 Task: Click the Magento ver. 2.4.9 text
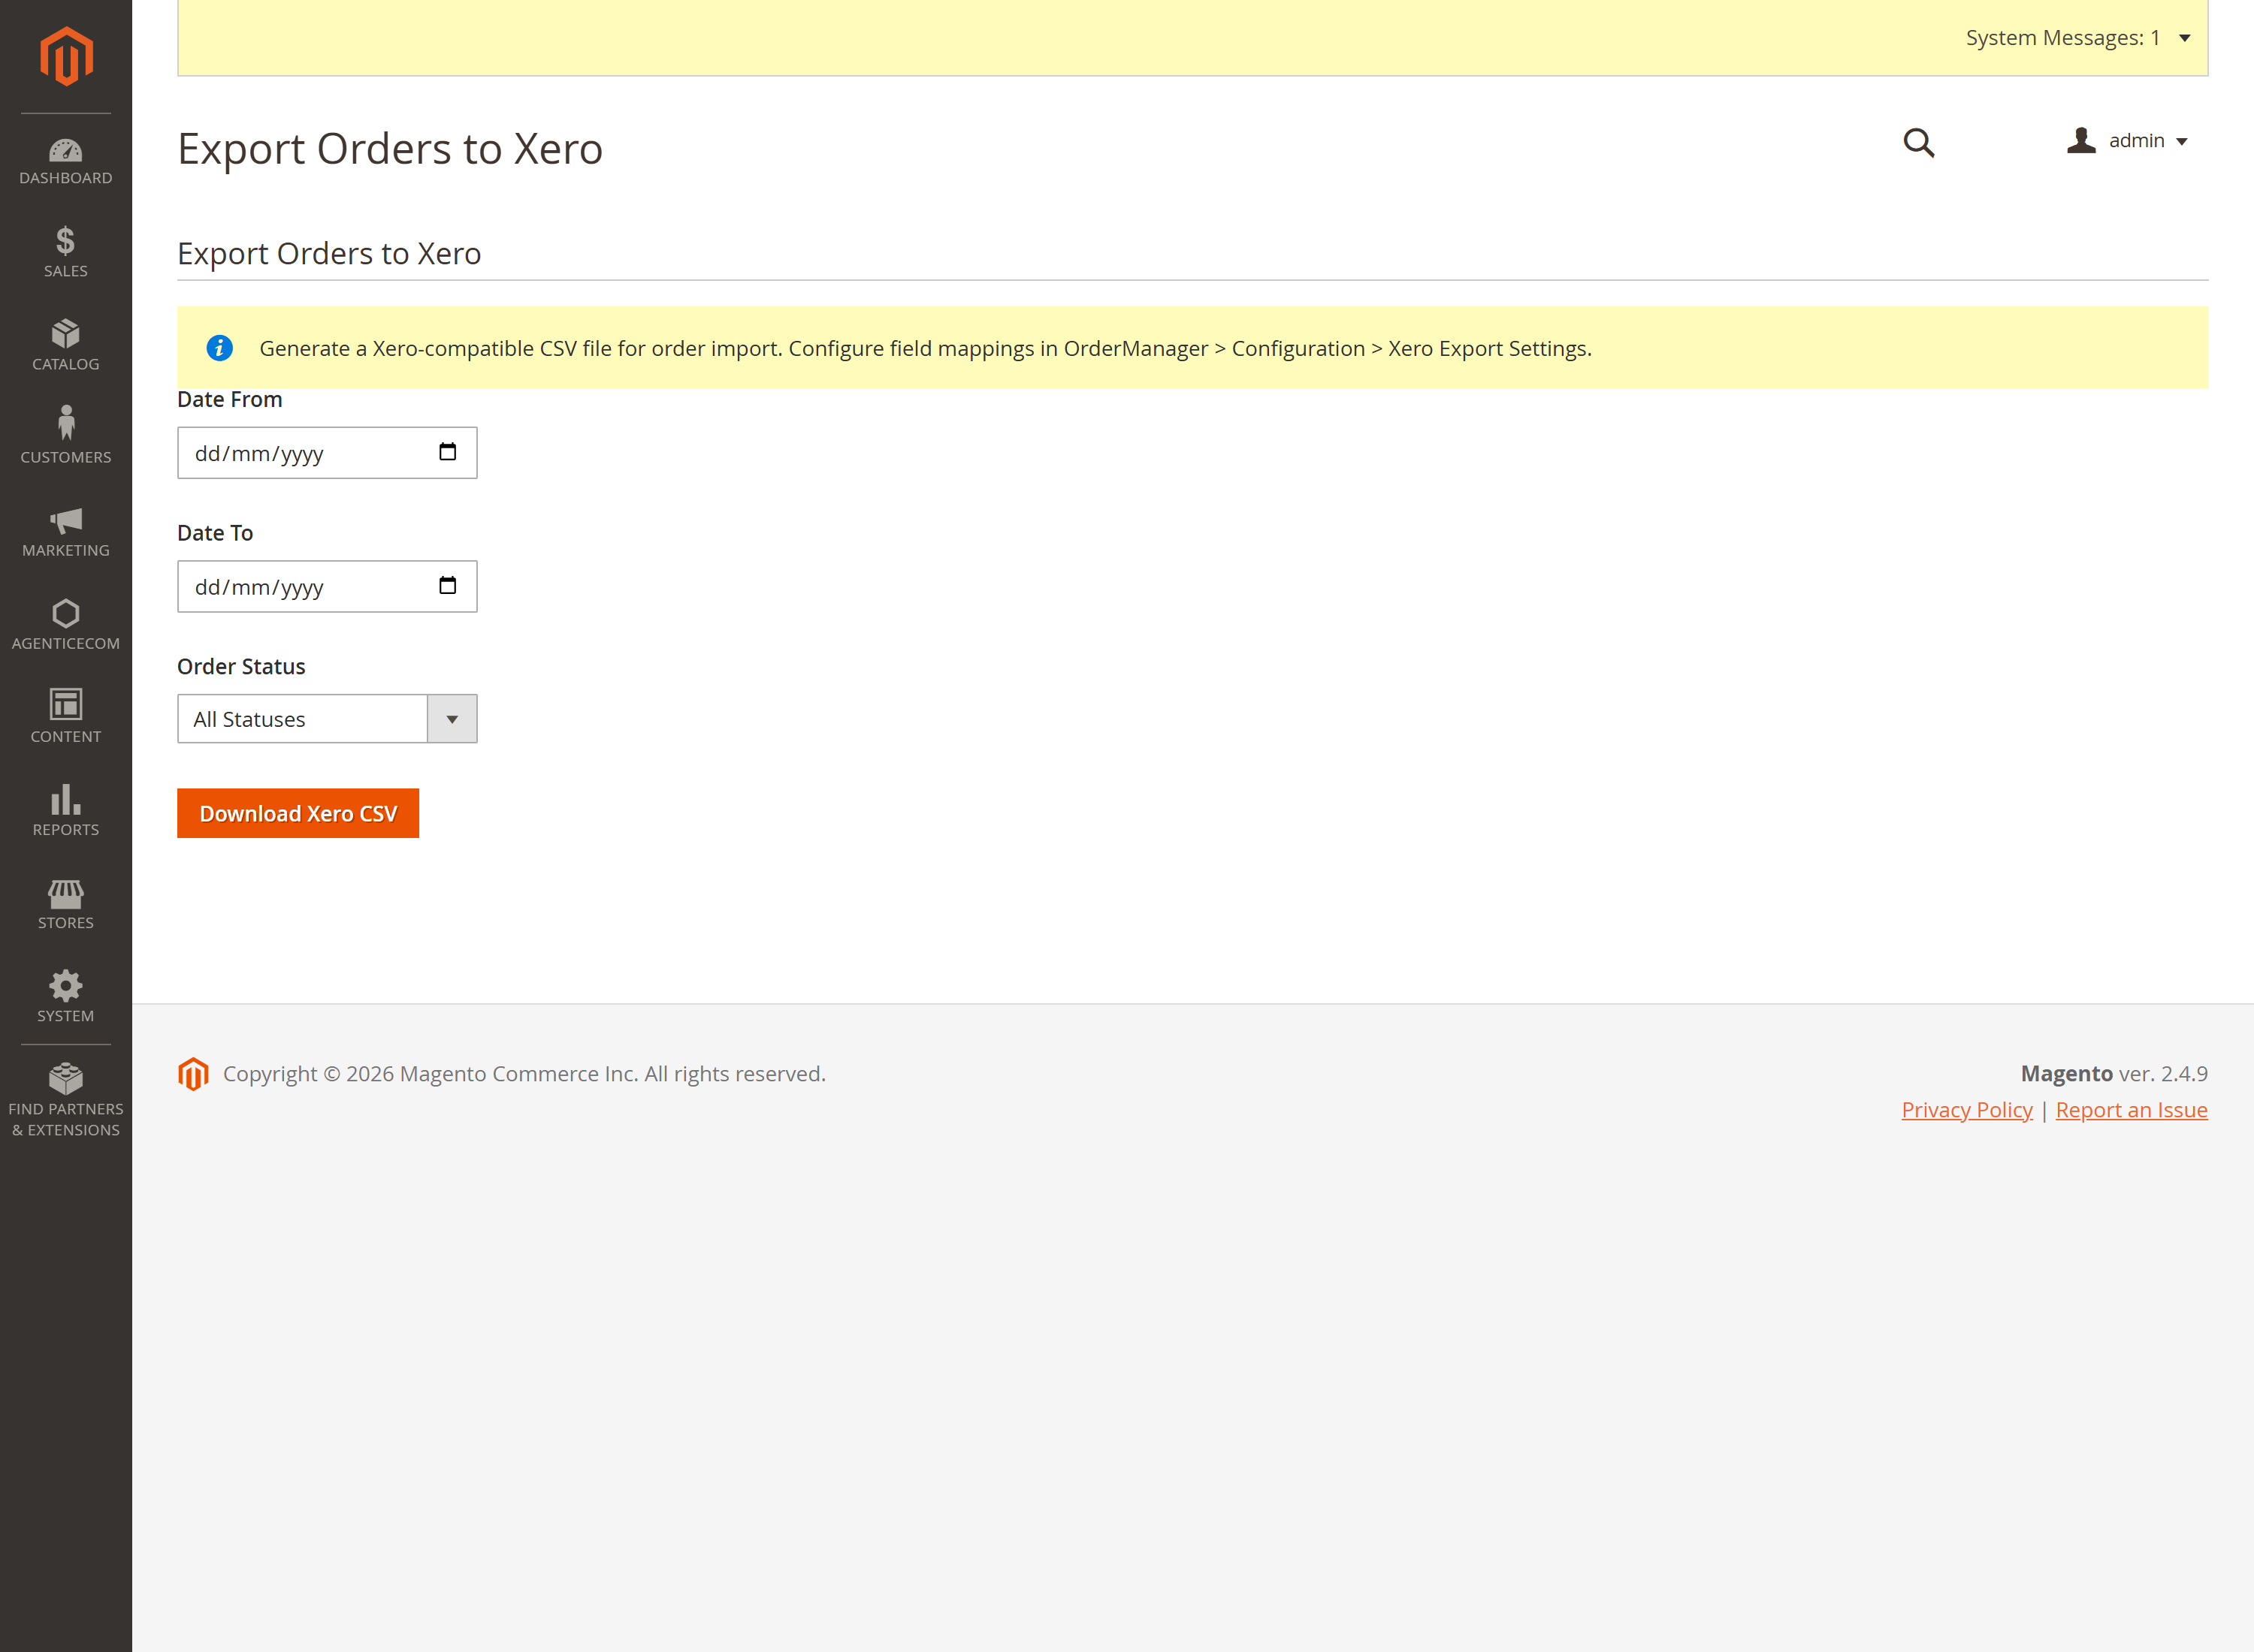click(2114, 1073)
